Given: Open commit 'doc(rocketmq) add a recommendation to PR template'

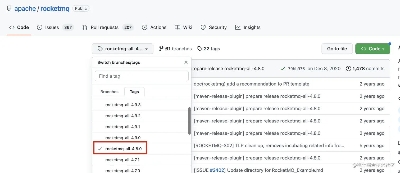Looking at the screenshot, I should tap(251, 84).
